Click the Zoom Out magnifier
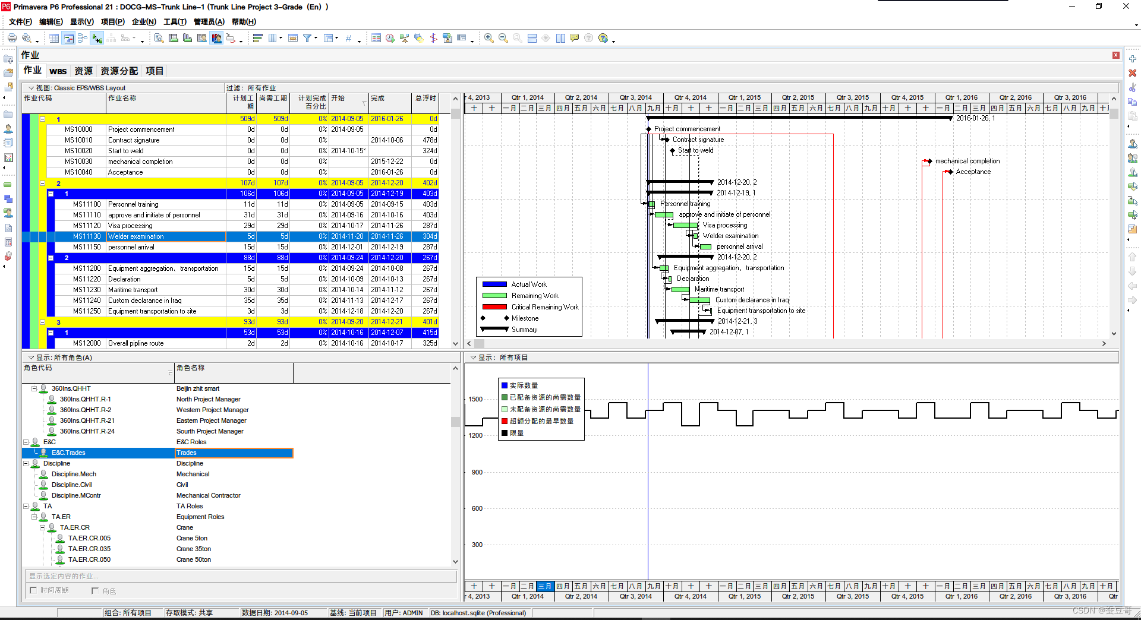1141x620 pixels. (x=503, y=38)
